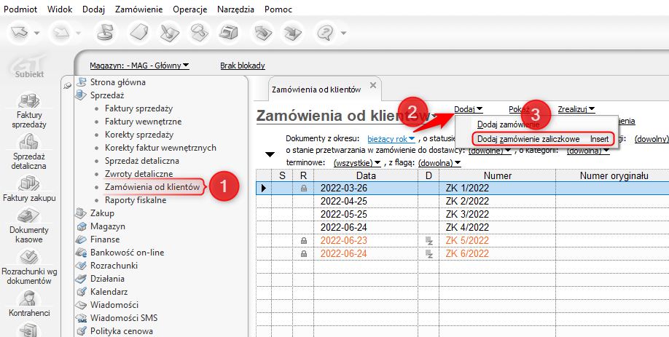Open the Magazyn: MAG - Główny dropdown
669x337 pixels.
click(x=138, y=66)
